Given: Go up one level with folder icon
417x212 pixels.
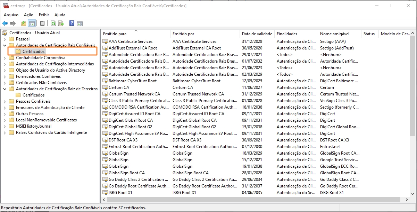Looking at the screenshot, I should tap(24, 23).
